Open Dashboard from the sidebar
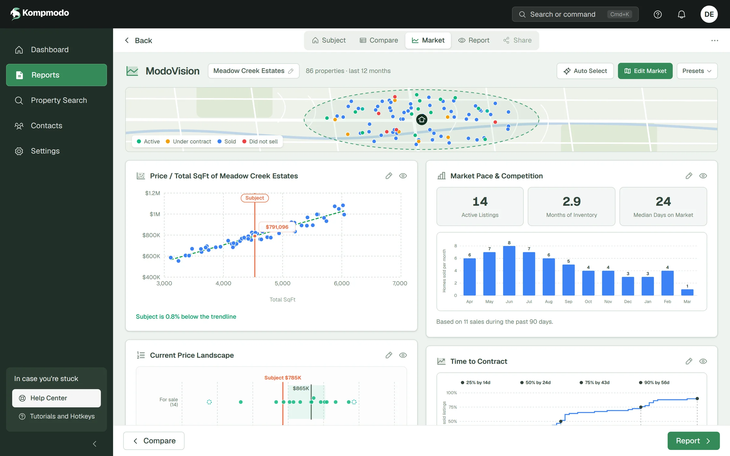This screenshot has height=456, width=730. 57,50
